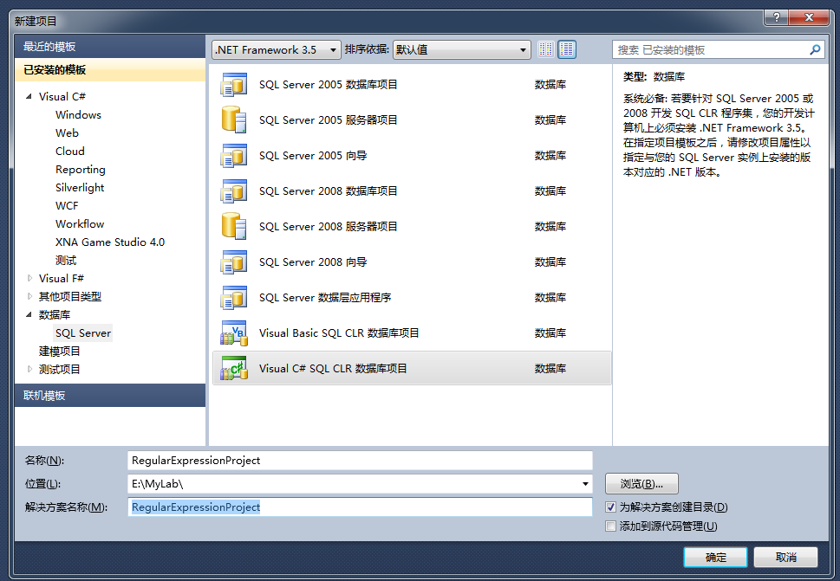Click the SQL Server 2008 数据库项目 icon
The height and width of the screenshot is (581, 840).
pos(233,191)
